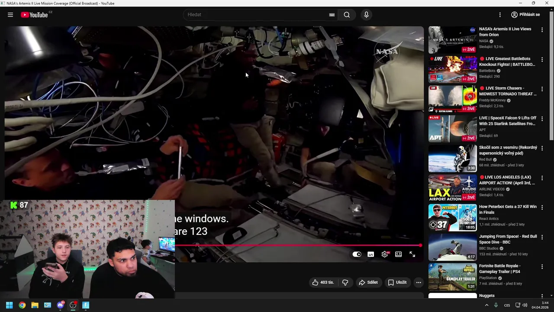Open options menu for Artemis II Live Views
Viewport: 554px width, 312px height.
(x=542, y=30)
